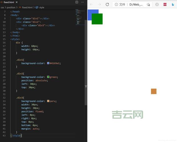This screenshot has height=142, width=177.
Task: Click the small peru square in the page
Action: pyautogui.click(x=154, y=91)
